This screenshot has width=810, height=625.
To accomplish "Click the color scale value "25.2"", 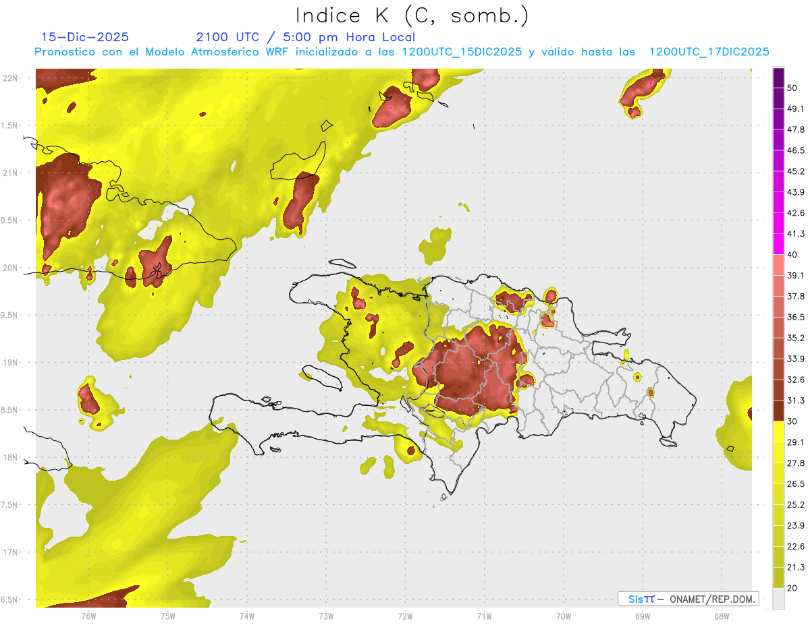I will click(x=796, y=505).
